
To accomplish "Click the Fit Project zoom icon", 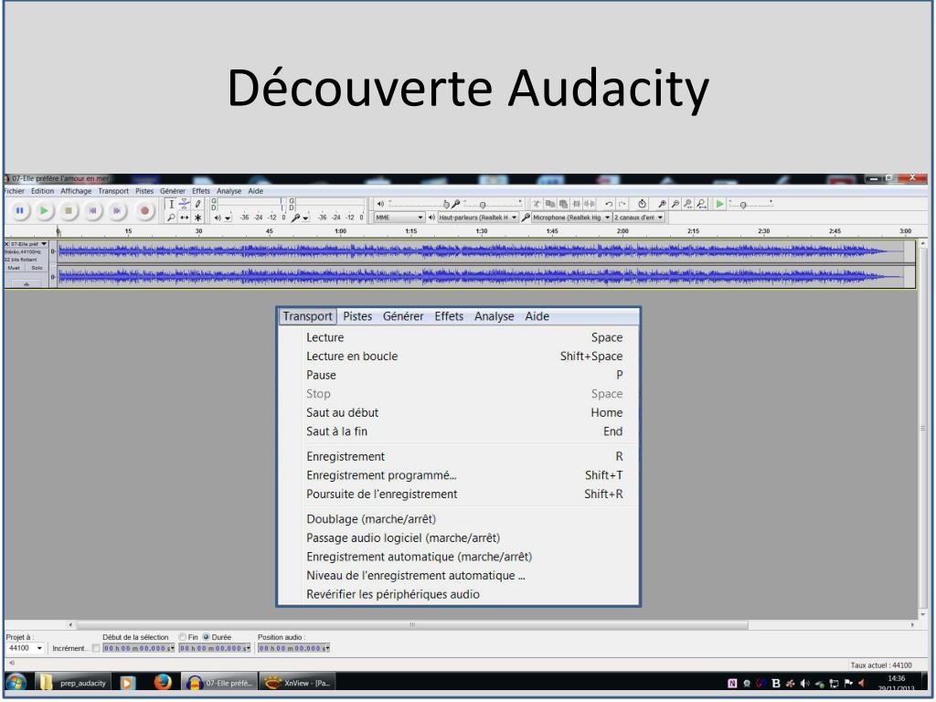I will [x=701, y=204].
